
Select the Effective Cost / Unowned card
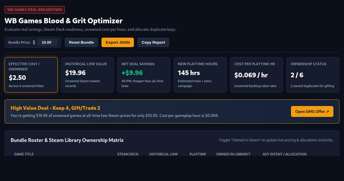point(31,75)
